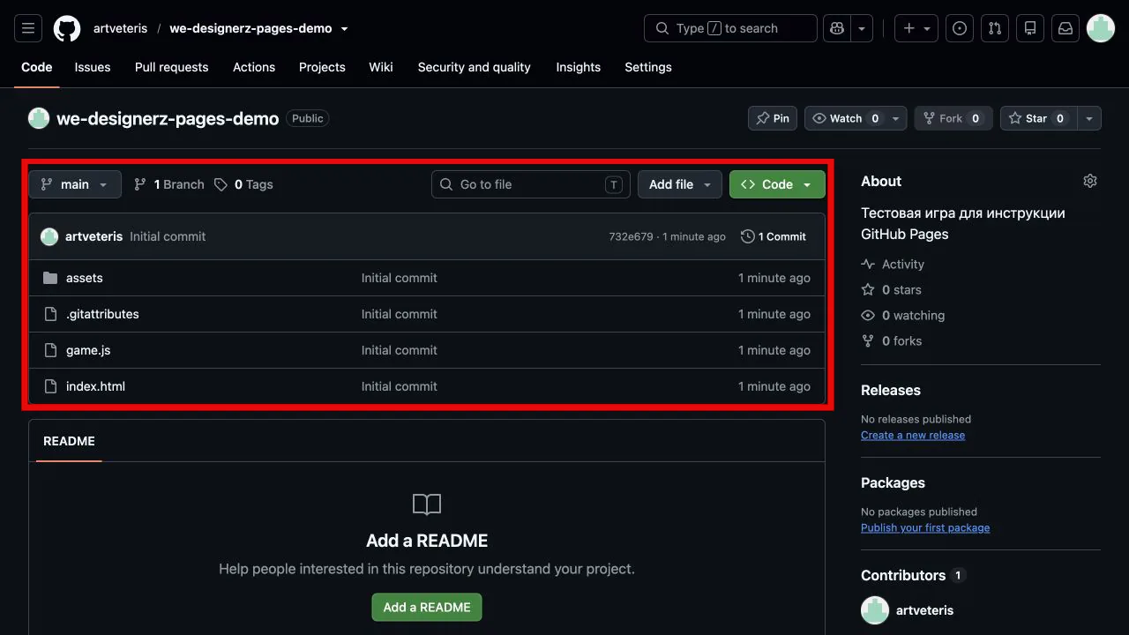View the 1 Branch list
This screenshot has height=635, width=1129.
click(168, 184)
